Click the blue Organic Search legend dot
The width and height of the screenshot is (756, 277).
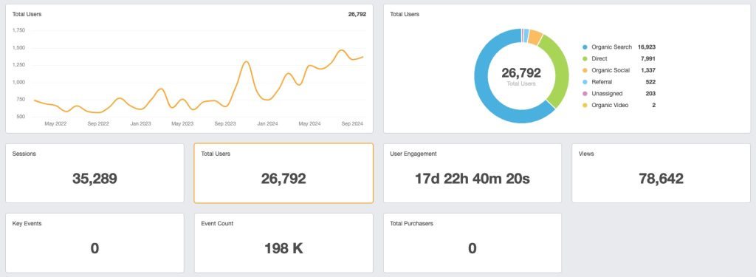tap(585, 47)
